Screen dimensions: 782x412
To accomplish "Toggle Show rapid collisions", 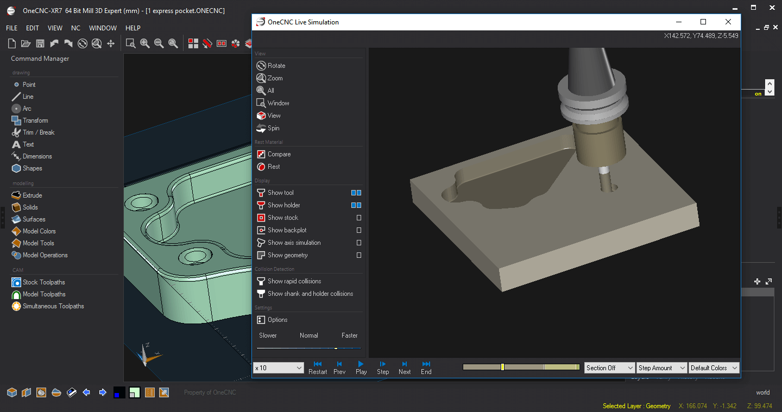I will pyautogui.click(x=289, y=281).
